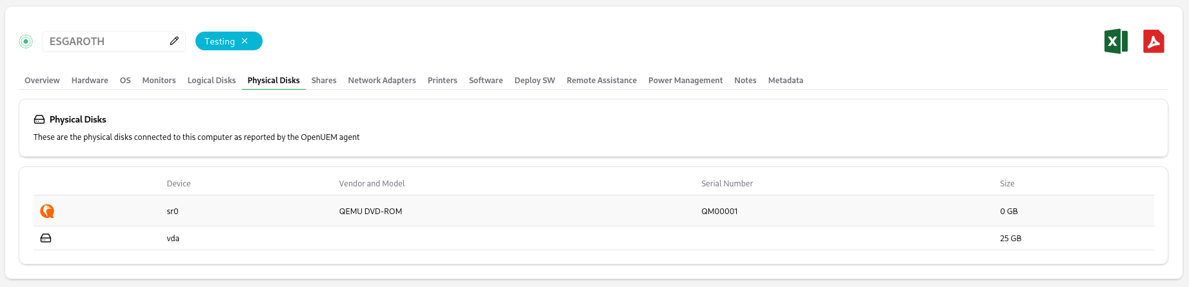View the Metadata tab
Image resolution: width=1189 pixels, height=287 pixels.
click(x=785, y=81)
